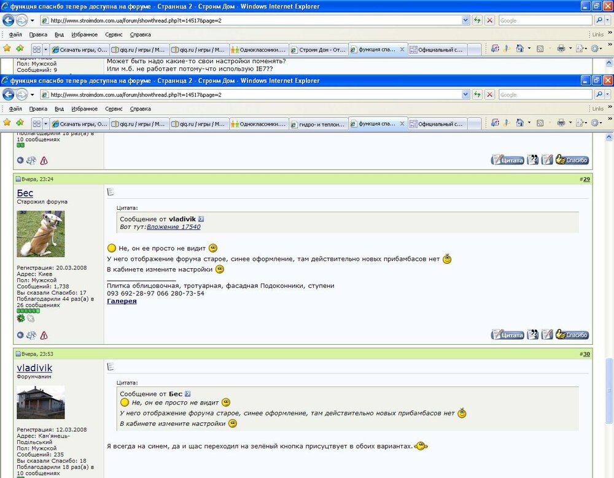The height and width of the screenshot is (478, 614).
Task: Expand the Home button dropdown in front window
Action: coord(529,123)
